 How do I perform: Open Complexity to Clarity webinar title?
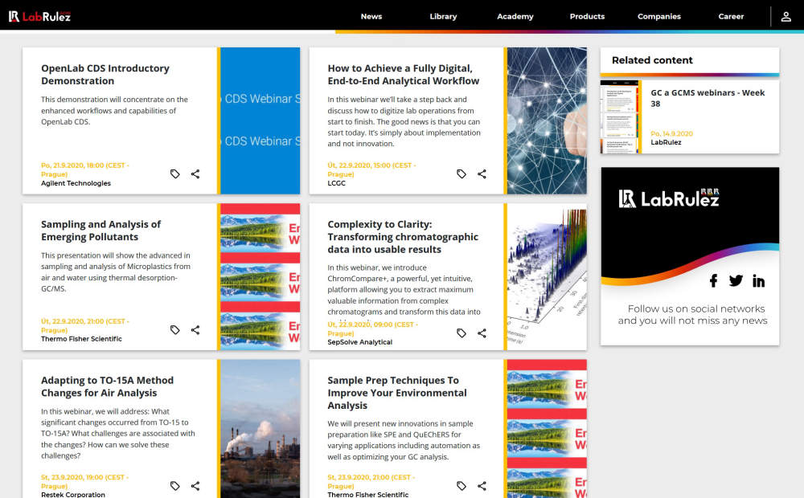403,237
